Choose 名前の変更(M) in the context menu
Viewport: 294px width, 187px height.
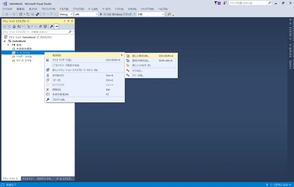point(85,94)
